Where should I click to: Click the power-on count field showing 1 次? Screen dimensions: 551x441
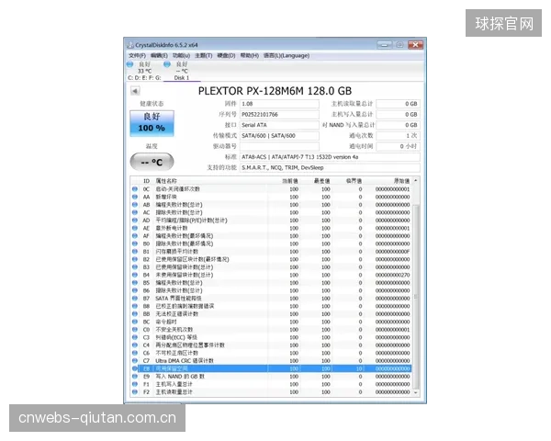tap(399, 136)
